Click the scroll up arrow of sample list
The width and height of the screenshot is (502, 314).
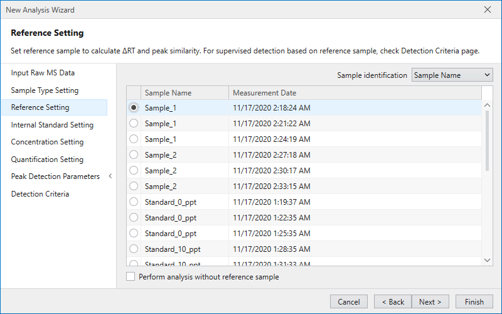488,105
